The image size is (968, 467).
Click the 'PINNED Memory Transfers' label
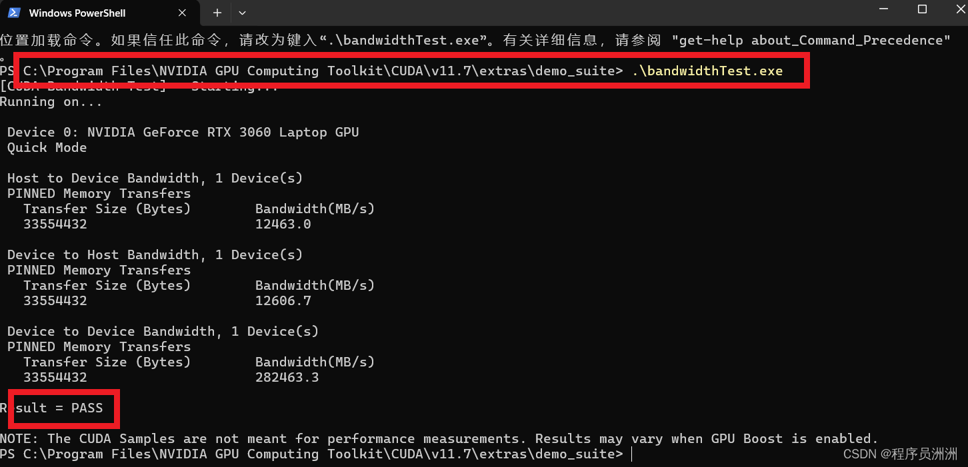coord(99,193)
